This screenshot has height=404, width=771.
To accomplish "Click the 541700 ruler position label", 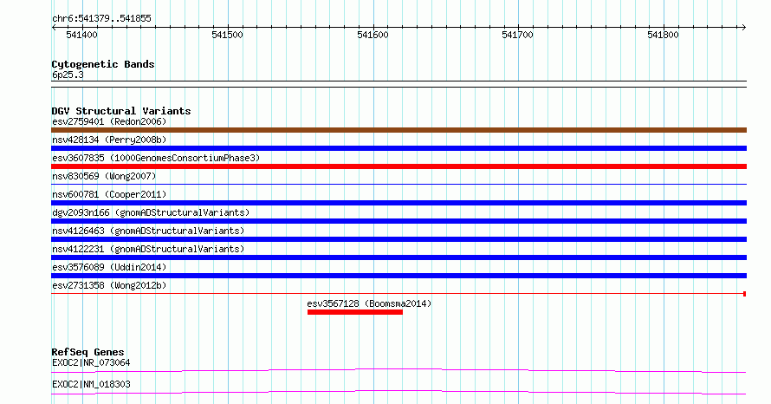I will click(x=517, y=35).
